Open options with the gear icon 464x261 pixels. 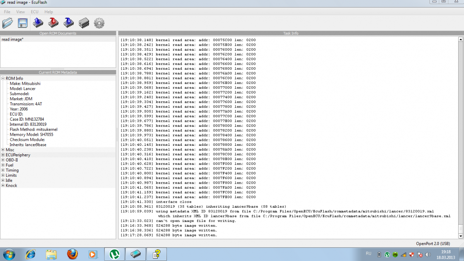click(x=99, y=23)
